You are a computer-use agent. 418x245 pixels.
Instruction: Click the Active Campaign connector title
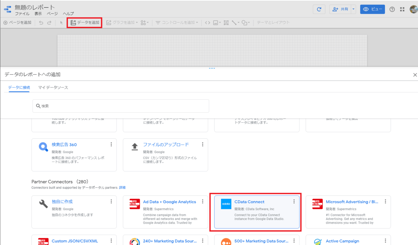click(342, 241)
